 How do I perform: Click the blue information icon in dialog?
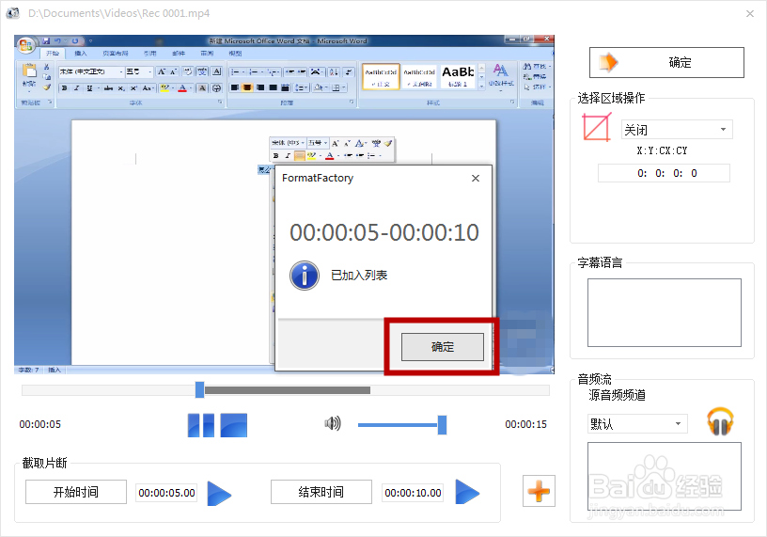pos(305,276)
